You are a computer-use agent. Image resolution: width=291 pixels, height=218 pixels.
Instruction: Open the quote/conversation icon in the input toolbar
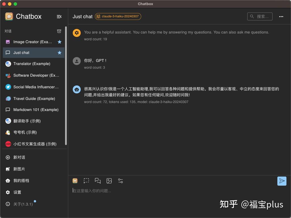[x=98, y=181]
